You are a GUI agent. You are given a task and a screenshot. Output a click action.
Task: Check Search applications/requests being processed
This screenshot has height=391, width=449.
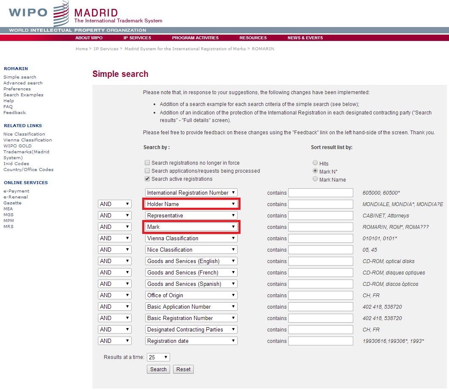click(147, 171)
